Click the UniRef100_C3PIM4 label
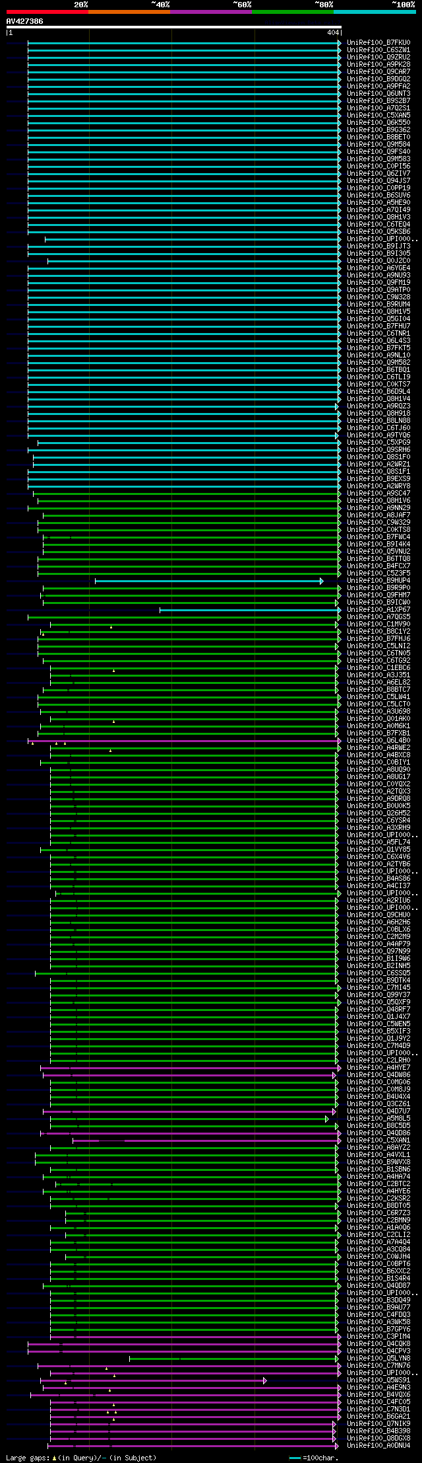Viewport: 422px width, 1463px height. 378,1337
